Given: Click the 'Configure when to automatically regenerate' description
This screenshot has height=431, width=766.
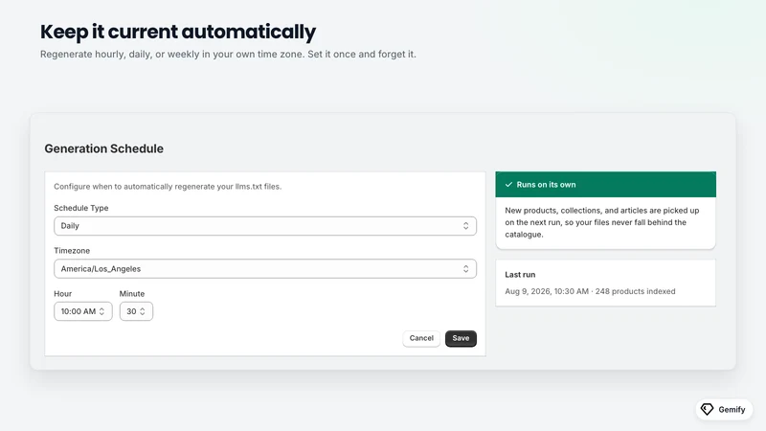Looking at the screenshot, I should pyautogui.click(x=168, y=186).
